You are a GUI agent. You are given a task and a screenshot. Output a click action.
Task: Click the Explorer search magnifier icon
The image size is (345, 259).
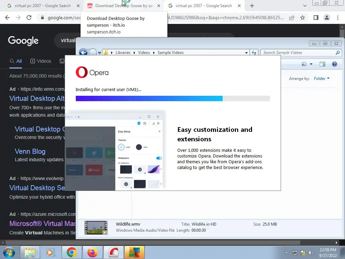pos(338,52)
